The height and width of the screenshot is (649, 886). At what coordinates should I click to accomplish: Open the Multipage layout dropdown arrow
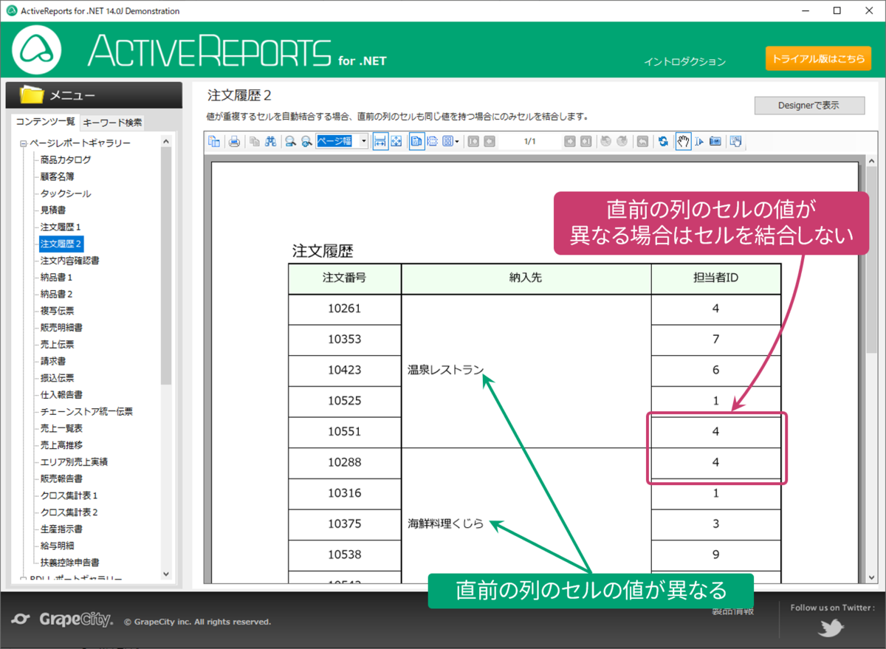click(x=457, y=141)
